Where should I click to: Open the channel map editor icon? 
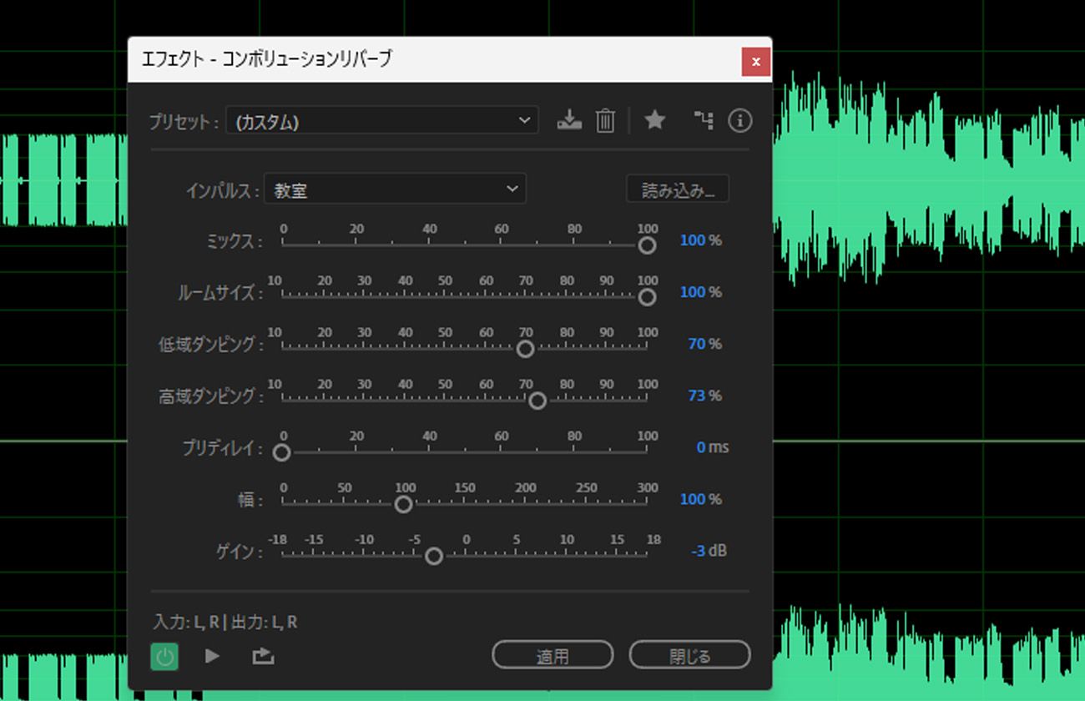[704, 120]
